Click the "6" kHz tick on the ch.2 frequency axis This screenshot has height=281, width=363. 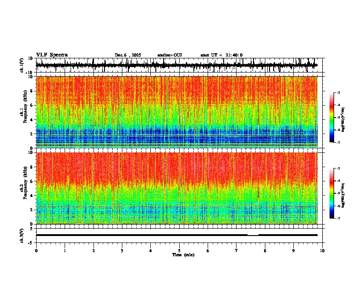pyautogui.click(x=32, y=181)
